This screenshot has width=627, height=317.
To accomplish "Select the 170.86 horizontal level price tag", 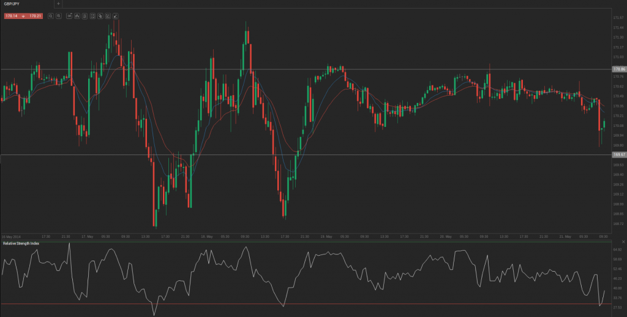I will pyautogui.click(x=619, y=69).
